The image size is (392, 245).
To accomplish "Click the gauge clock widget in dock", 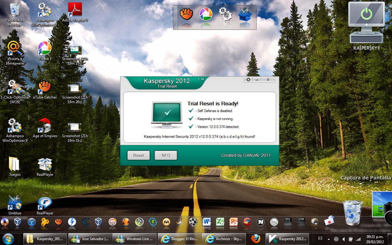I will coord(274,222).
